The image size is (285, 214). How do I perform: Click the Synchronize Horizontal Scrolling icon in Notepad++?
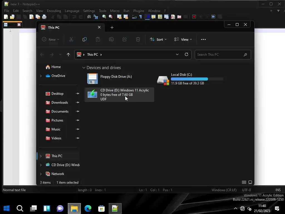(x=126, y=17)
